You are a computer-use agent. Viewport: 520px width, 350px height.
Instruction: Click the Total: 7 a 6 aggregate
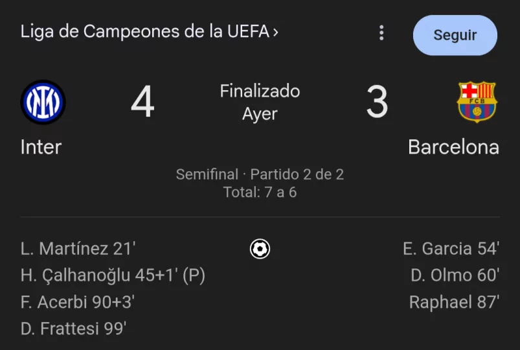(x=260, y=192)
